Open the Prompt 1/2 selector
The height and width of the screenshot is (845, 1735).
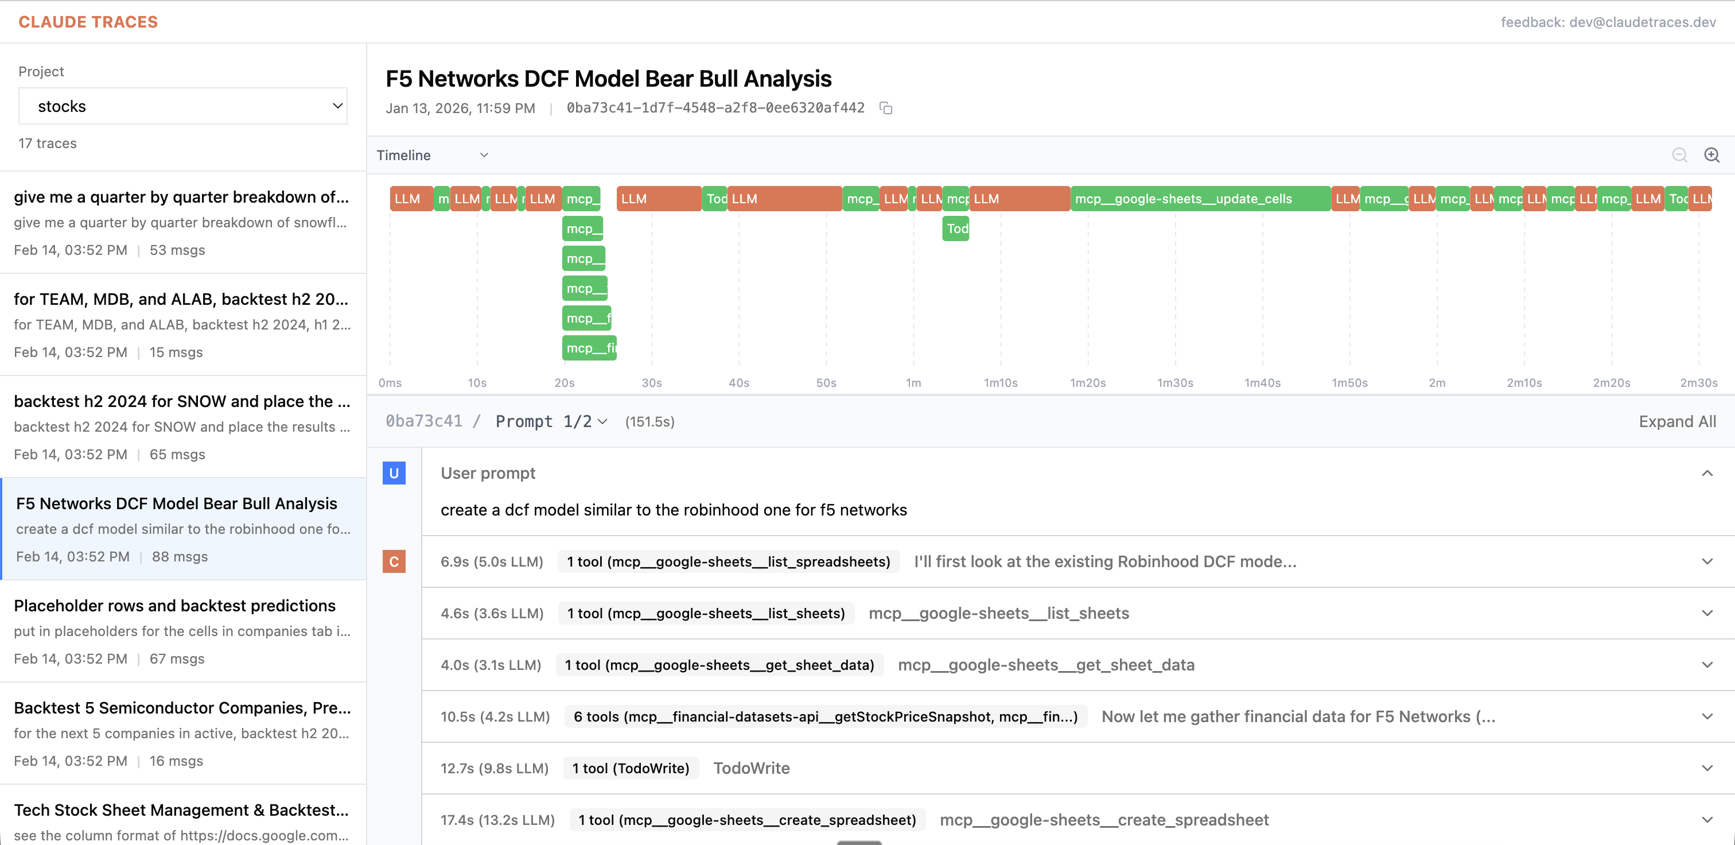point(551,422)
